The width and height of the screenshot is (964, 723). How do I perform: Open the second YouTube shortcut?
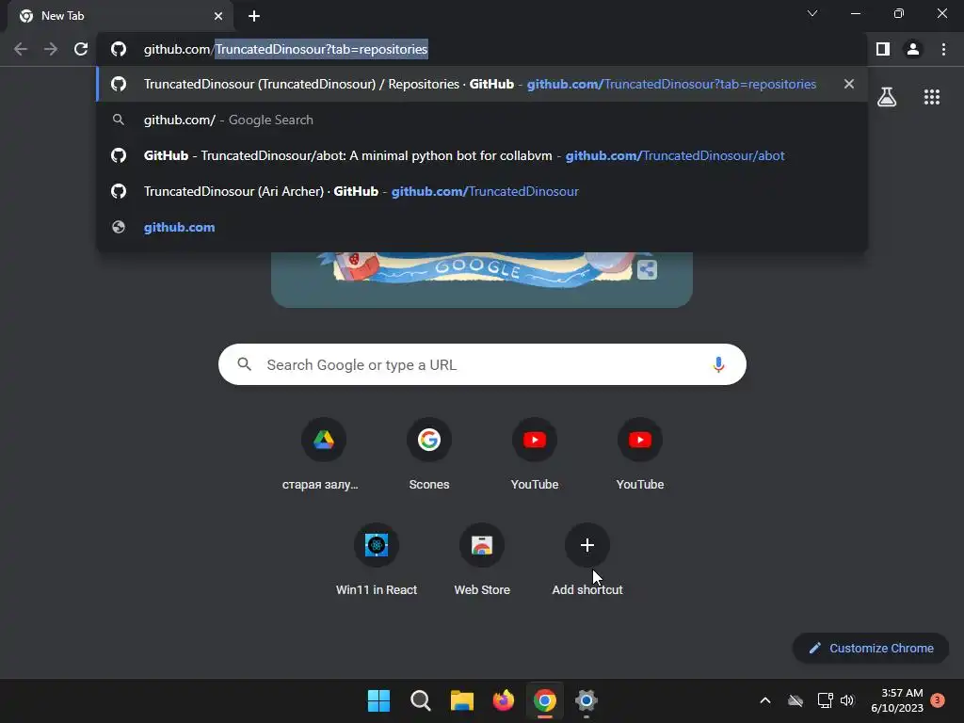640,453
